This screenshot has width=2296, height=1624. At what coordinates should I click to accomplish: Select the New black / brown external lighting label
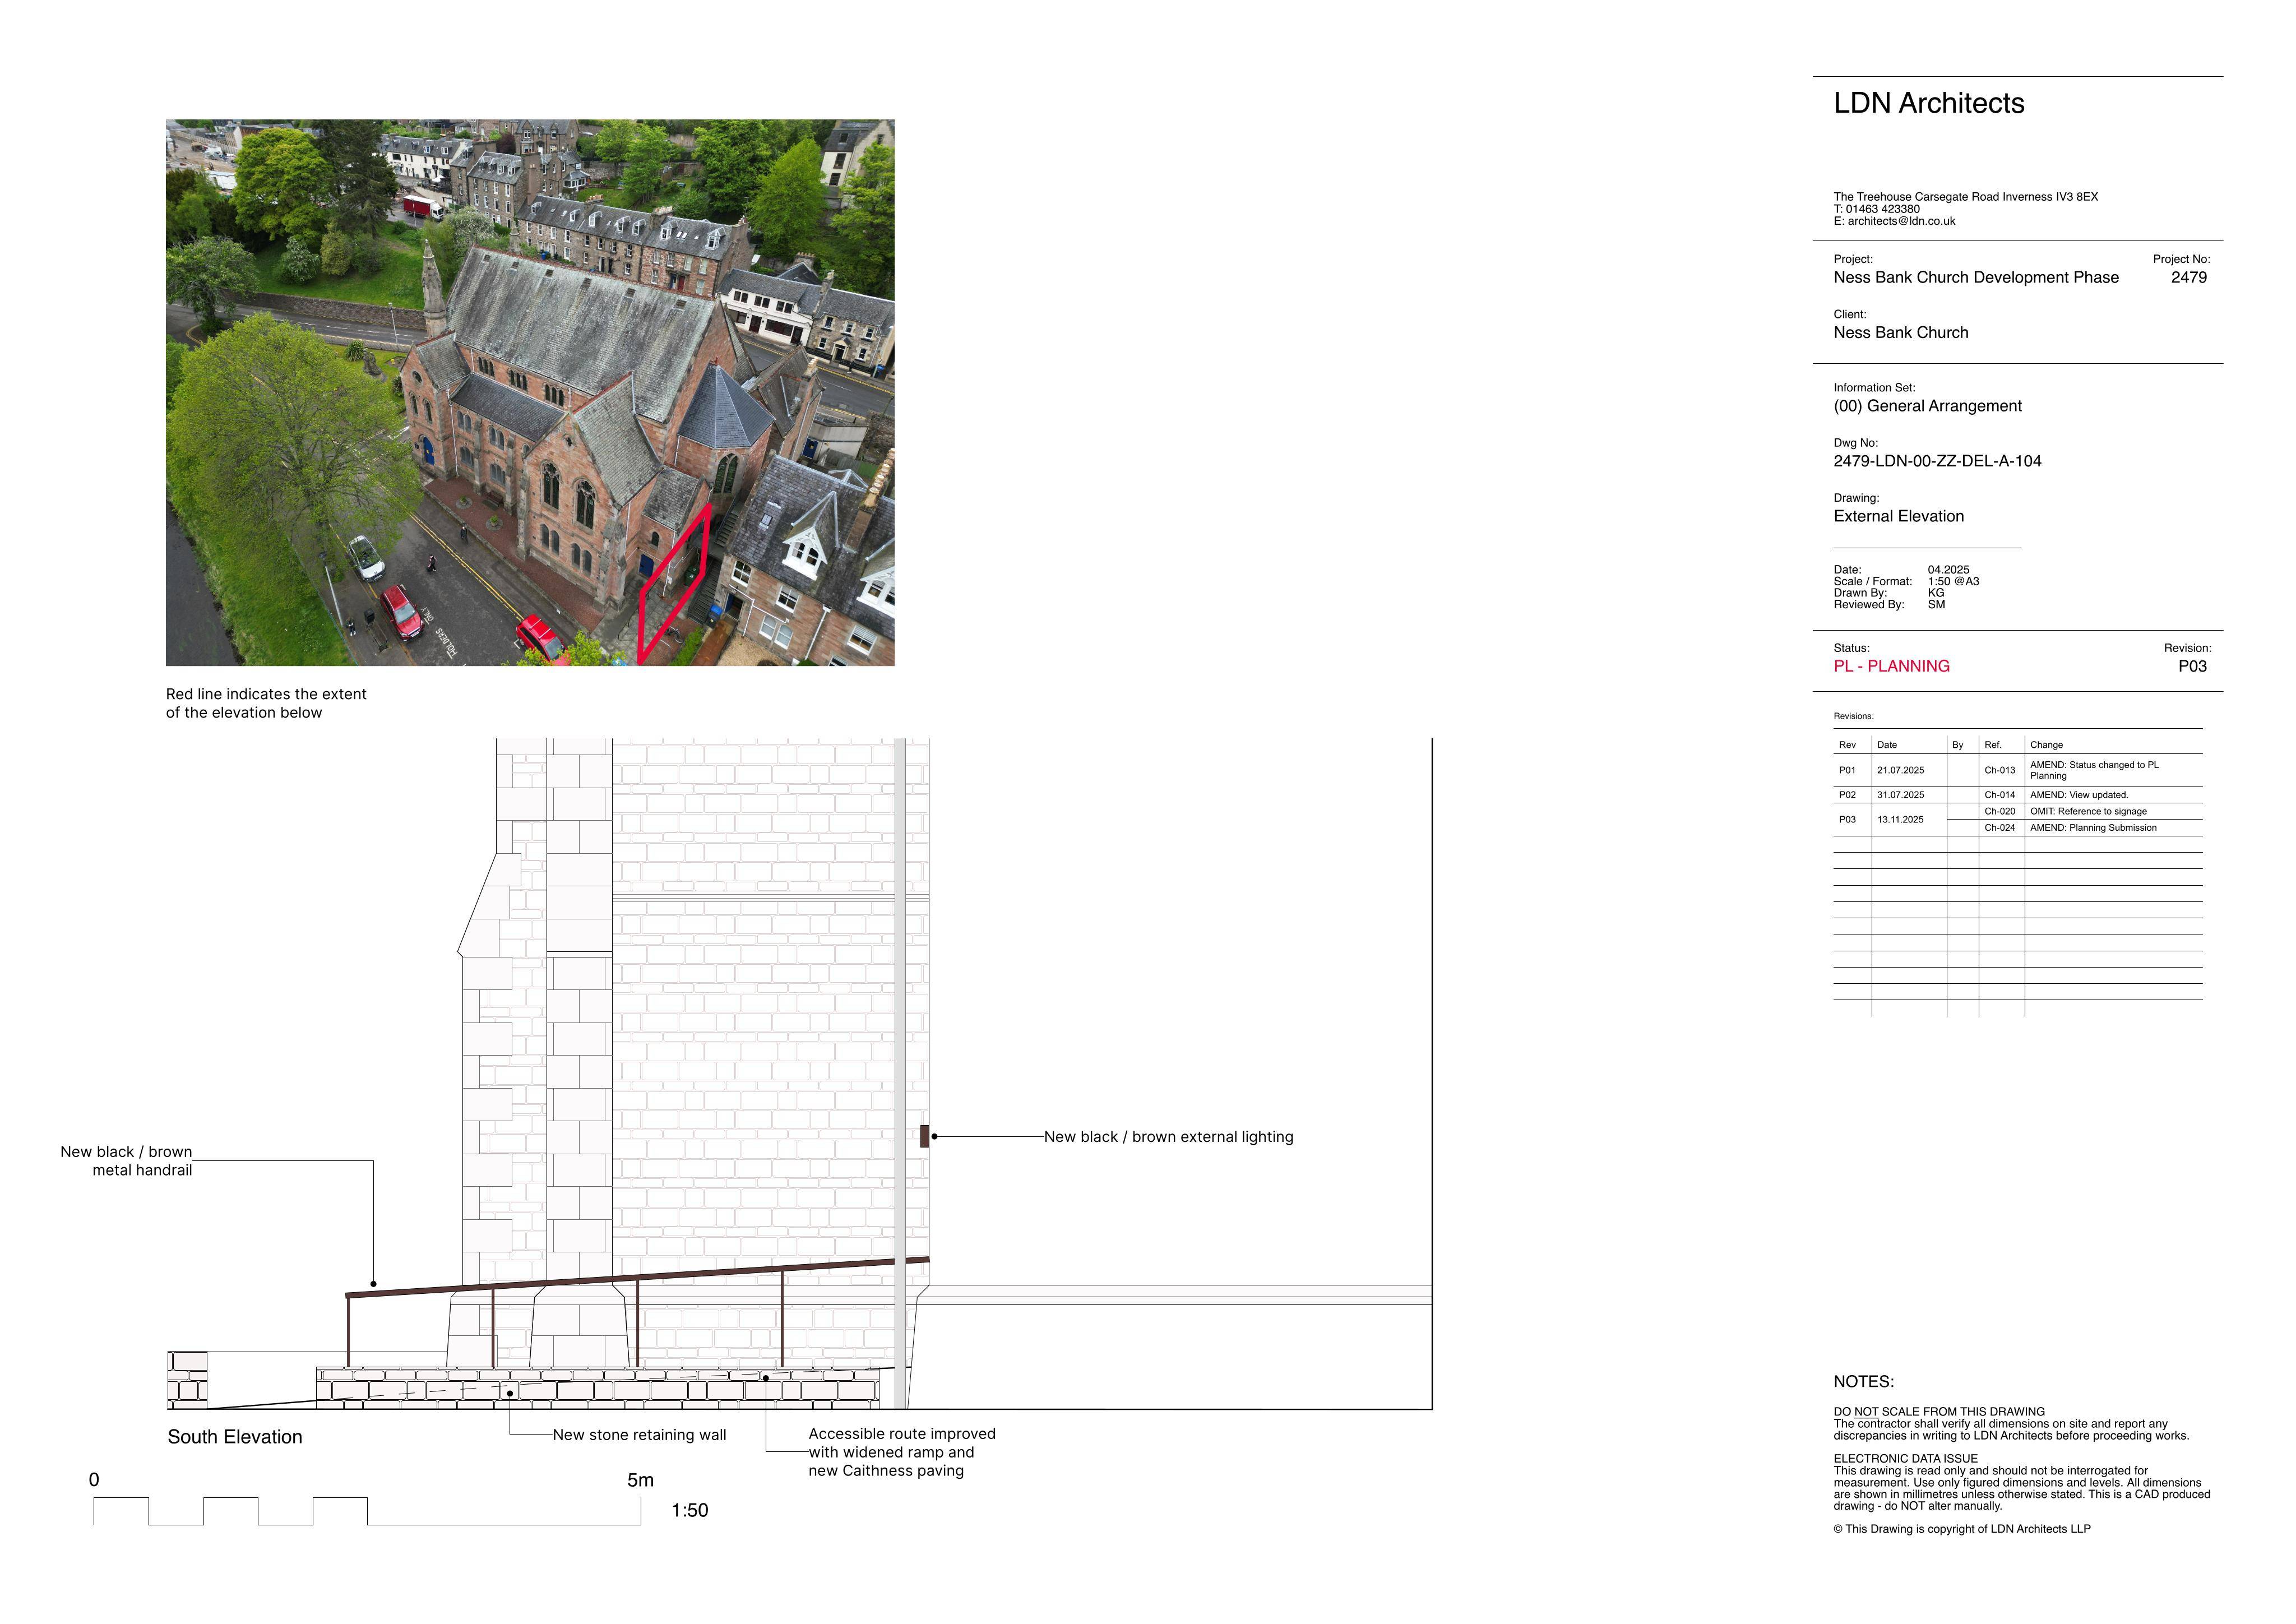pyautogui.click(x=1168, y=1137)
